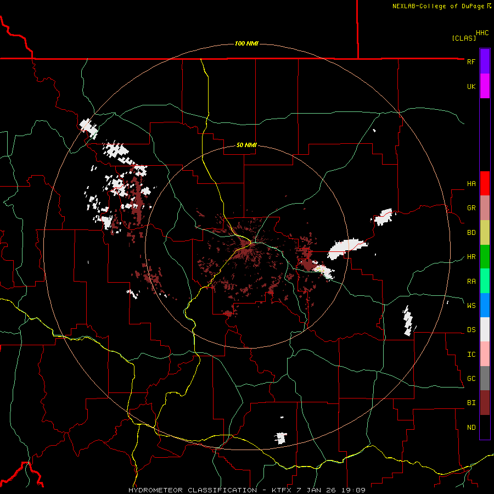494x494 pixels.
Task: Select the "GR" legend label
Action: (x=471, y=208)
